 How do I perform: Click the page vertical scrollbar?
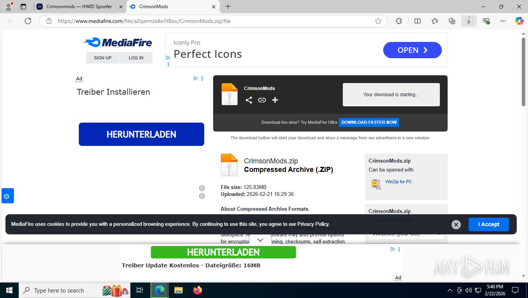click(x=523, y=72)
